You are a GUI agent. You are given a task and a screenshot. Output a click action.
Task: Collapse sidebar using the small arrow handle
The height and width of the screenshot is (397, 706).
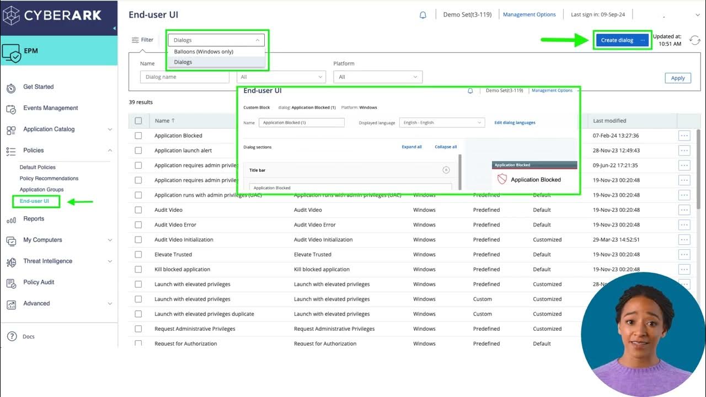coord(115,28)
